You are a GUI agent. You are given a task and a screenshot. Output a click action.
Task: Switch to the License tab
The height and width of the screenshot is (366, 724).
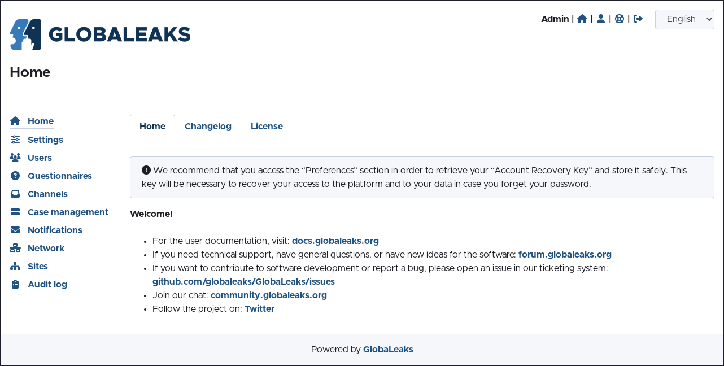pos(267,127)
